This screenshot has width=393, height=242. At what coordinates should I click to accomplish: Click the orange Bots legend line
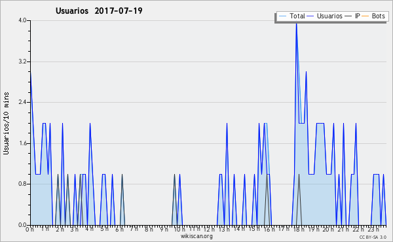[365, 16]
